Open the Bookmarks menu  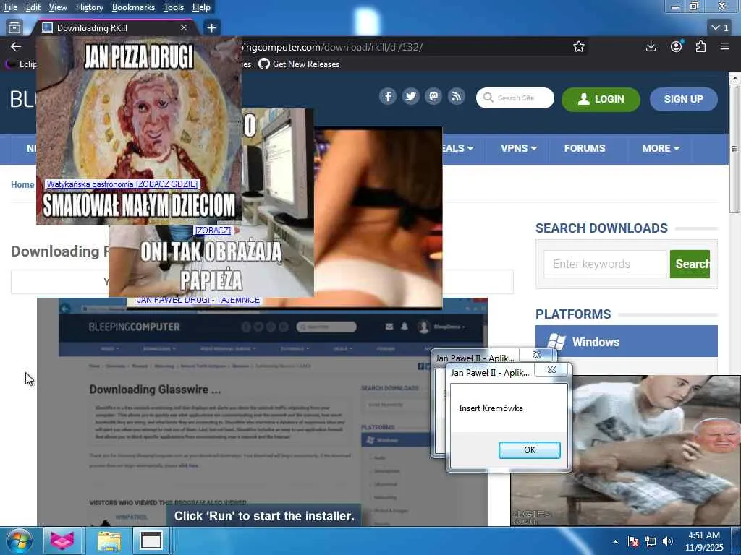[133, 7]
